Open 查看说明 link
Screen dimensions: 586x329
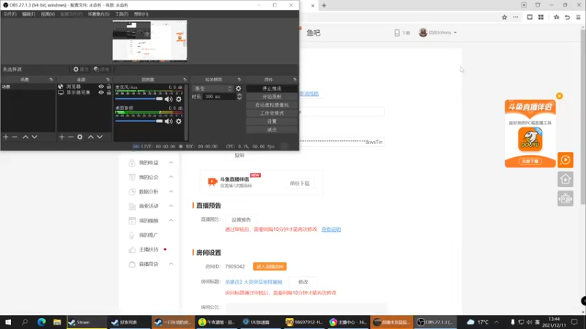tap(331, 230)
